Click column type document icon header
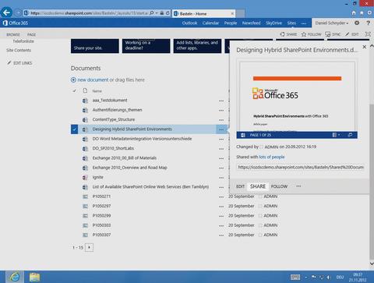The height and width of the screenshot is (283, 374). coord(85,90)
